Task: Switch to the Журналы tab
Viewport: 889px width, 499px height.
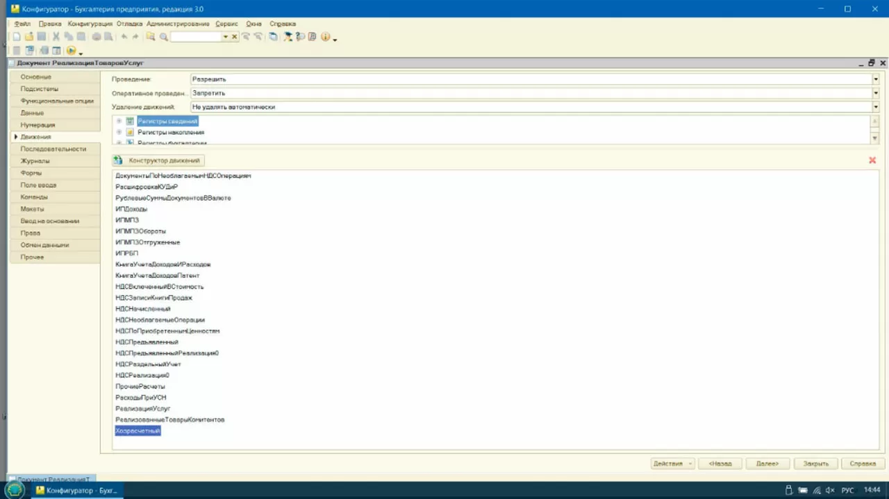Action: 55,161
